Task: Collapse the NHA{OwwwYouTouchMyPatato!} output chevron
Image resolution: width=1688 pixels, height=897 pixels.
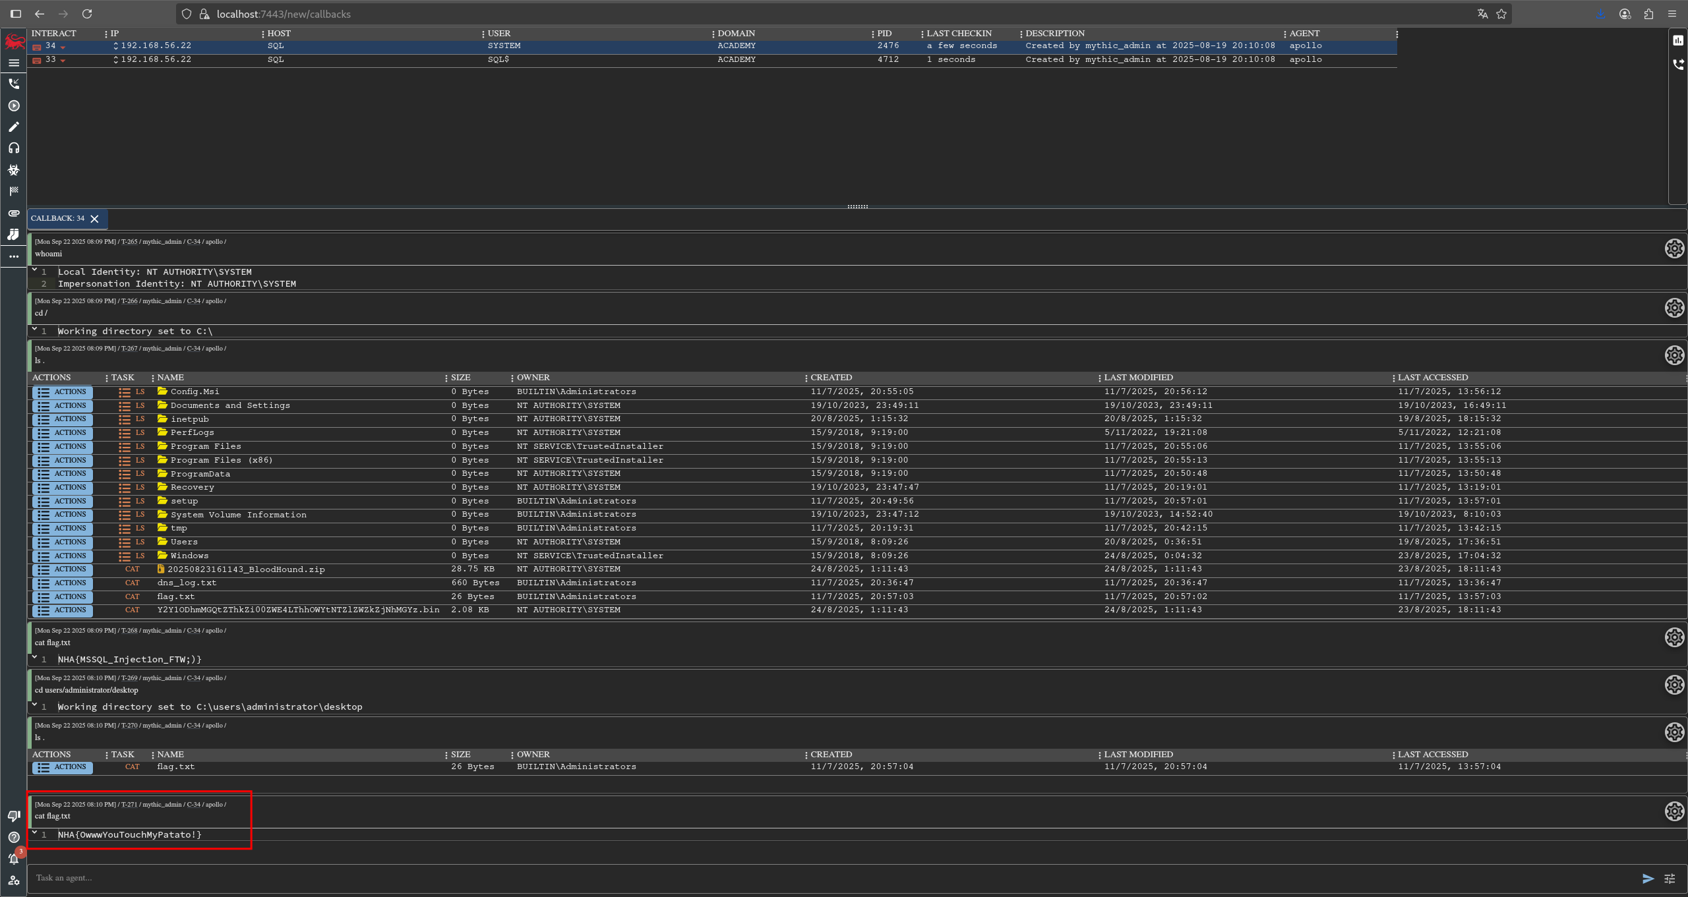Action: 34,833
